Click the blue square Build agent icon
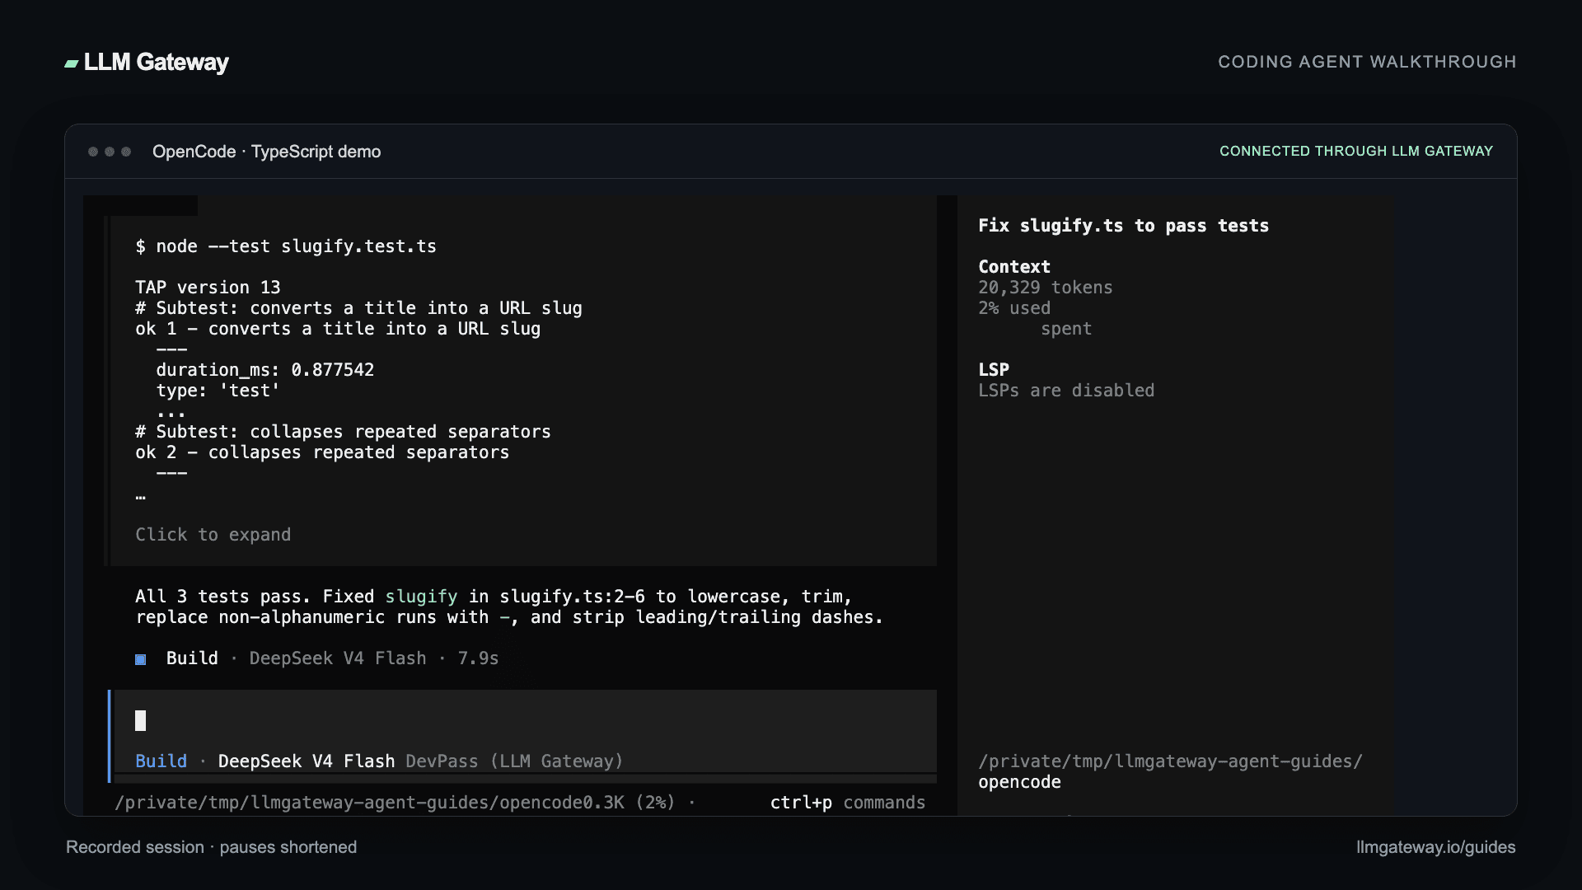Screen dimensions: 1582x890 [141, 659]
